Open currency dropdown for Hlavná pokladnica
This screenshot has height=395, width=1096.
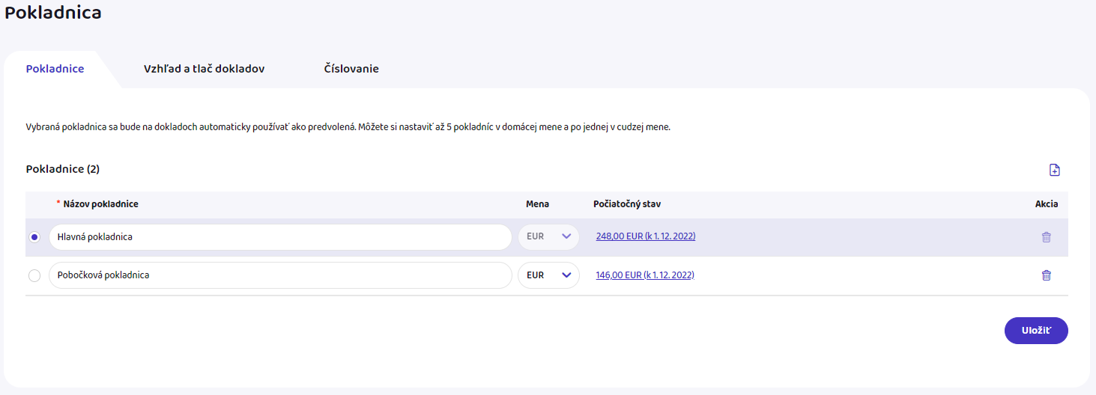click(x=548, y=237)
